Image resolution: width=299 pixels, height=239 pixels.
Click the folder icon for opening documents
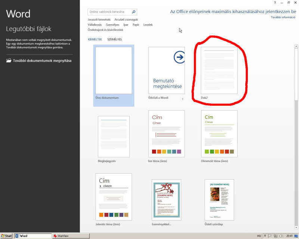tap(9, 60)
